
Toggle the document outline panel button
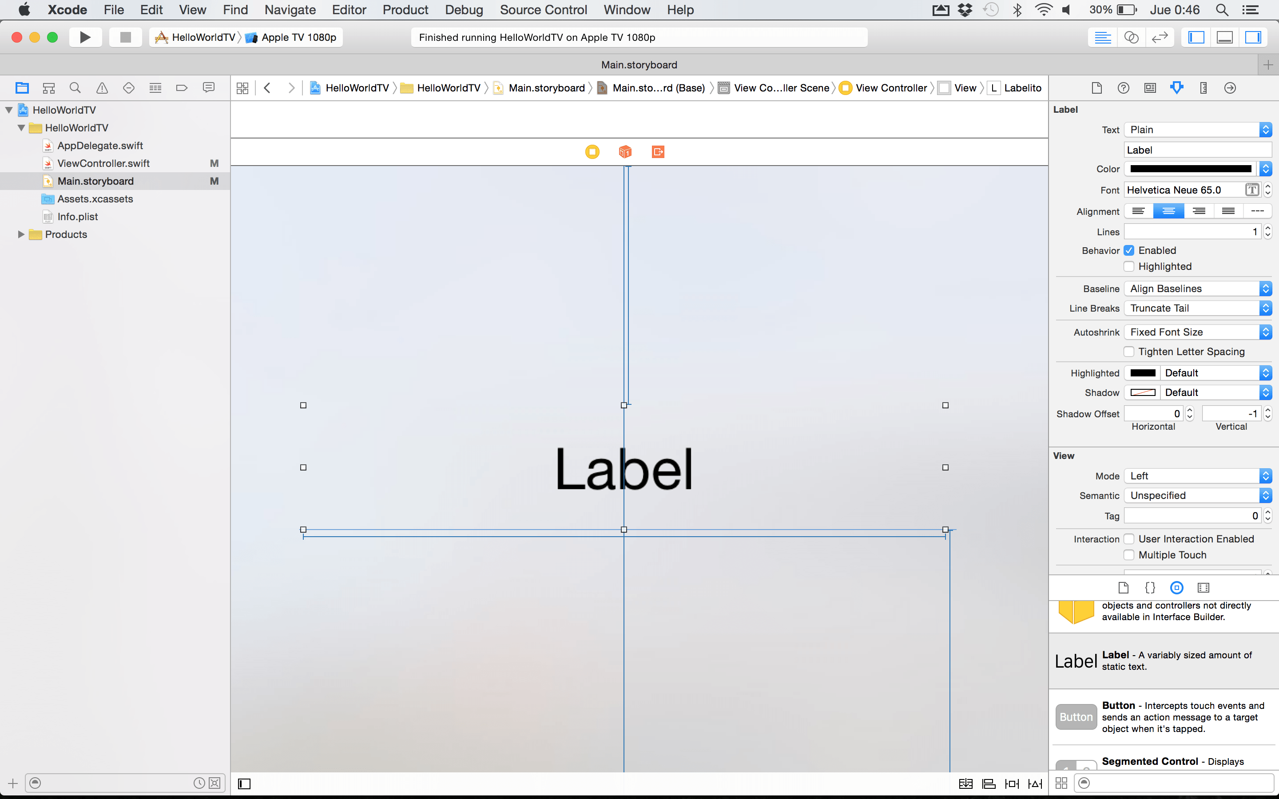click(x=244, y=783)
